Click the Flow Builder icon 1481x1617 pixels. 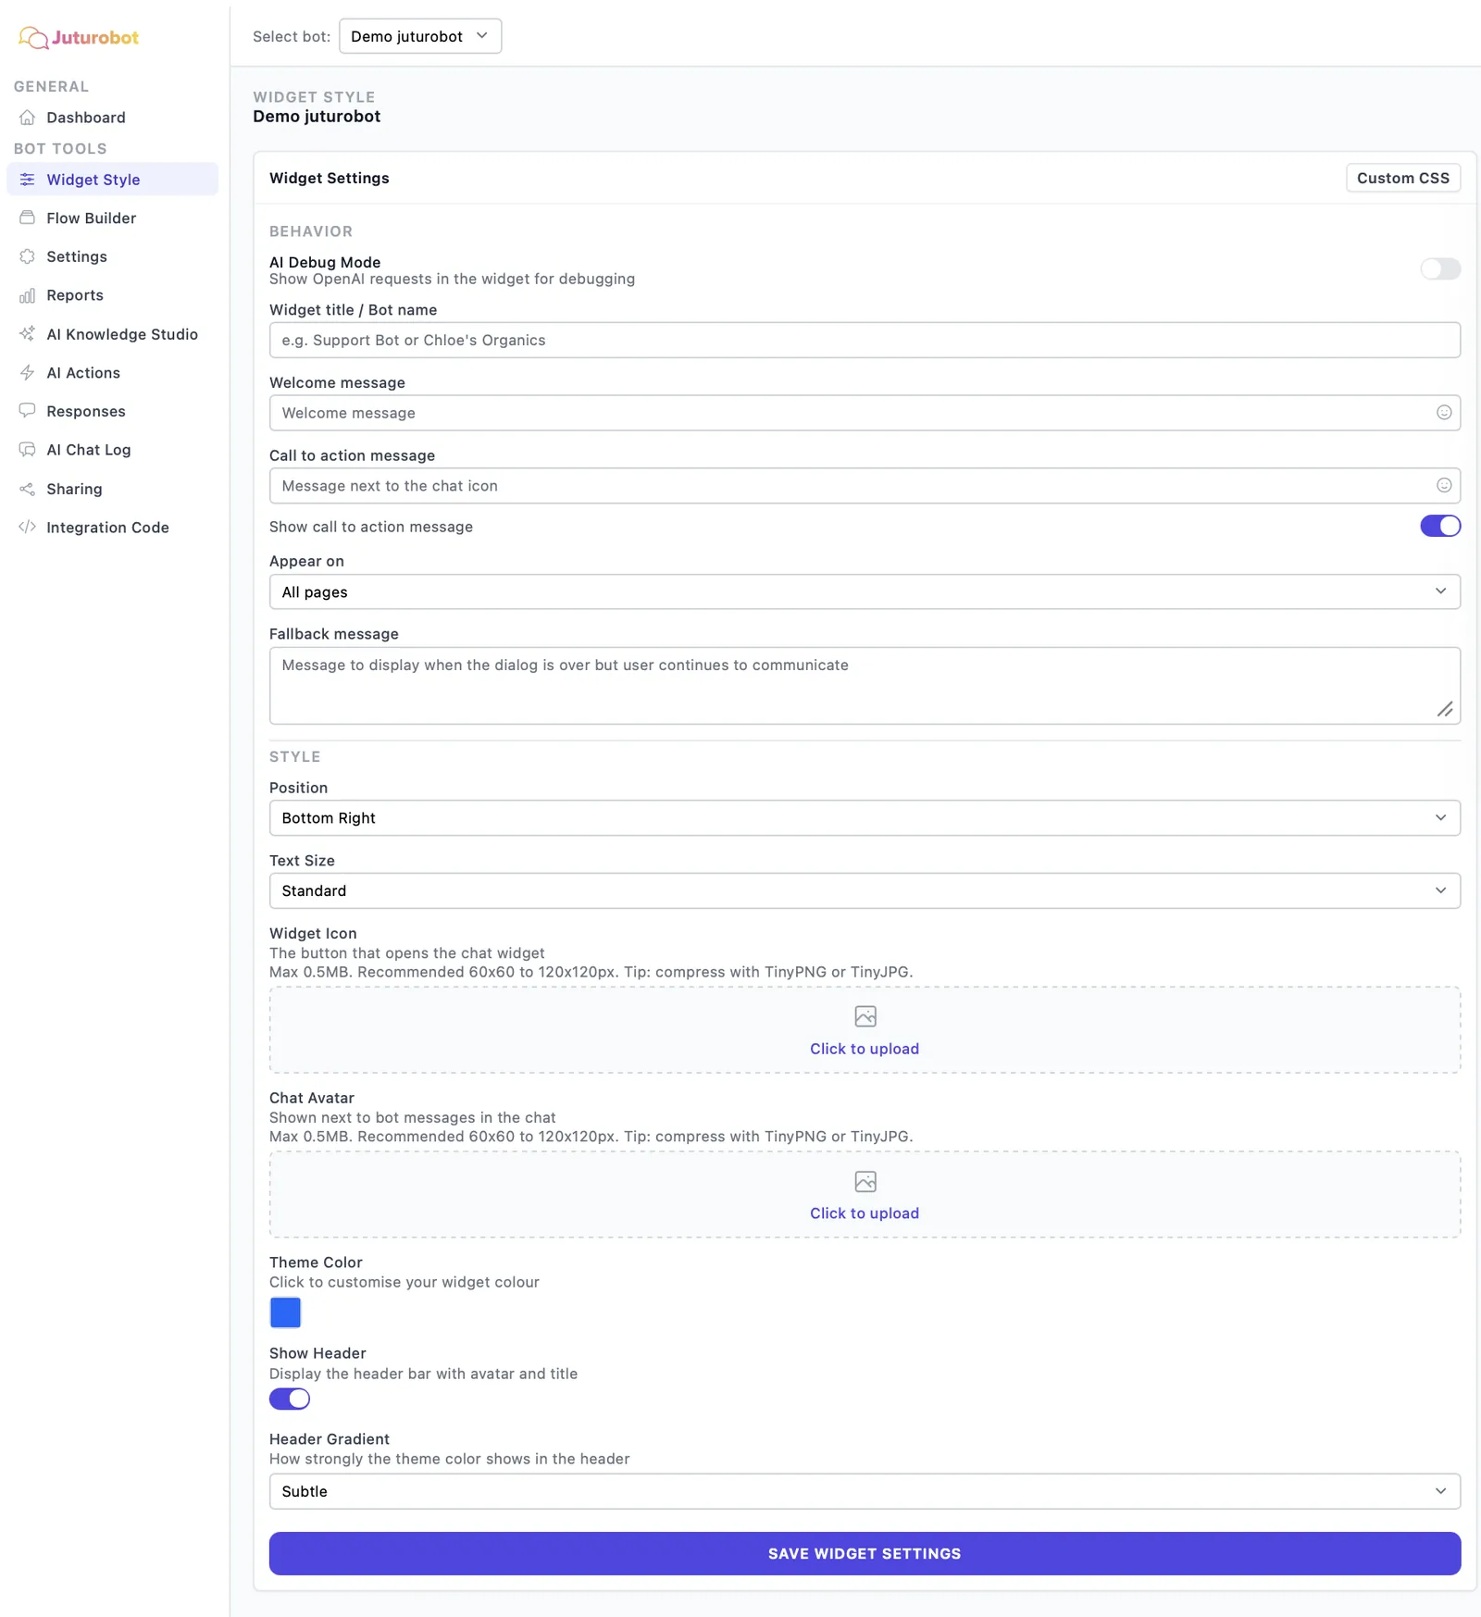tap(28, 218)
